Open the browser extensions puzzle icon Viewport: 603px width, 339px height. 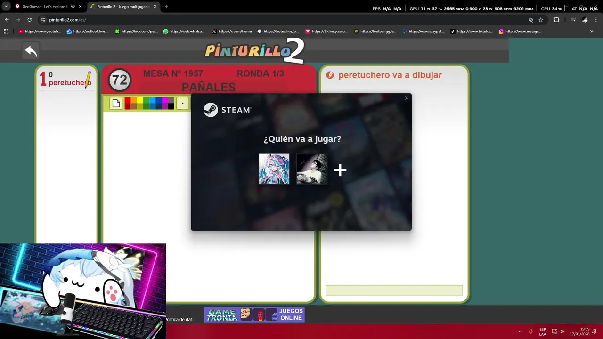pos(556,20)
